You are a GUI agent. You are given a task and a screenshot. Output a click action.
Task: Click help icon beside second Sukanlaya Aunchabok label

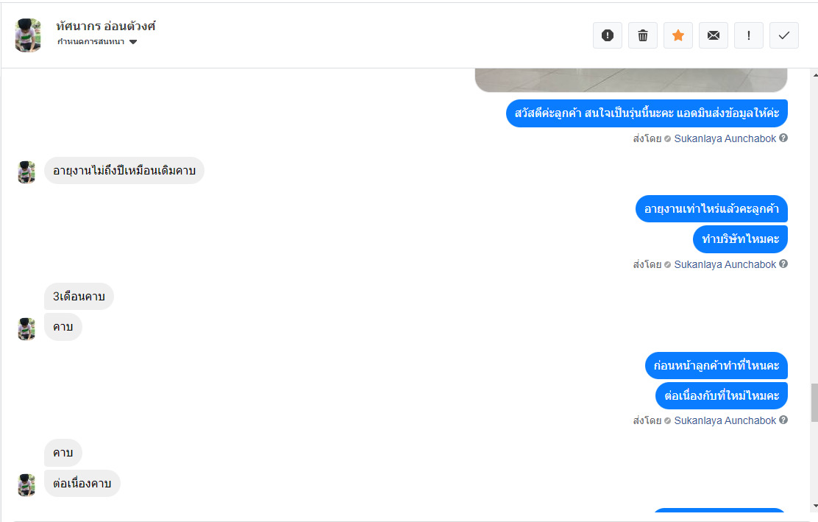(783, 264)
